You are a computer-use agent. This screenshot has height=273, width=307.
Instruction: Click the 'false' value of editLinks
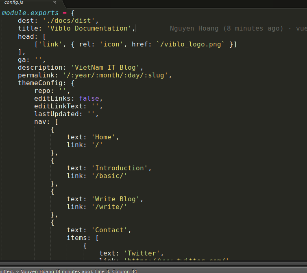[x=89, y=99]
